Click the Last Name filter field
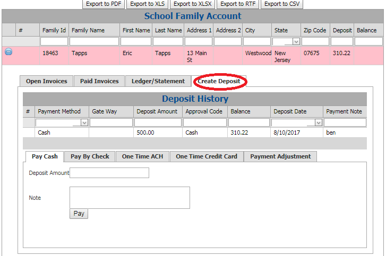 click(168, 41)
